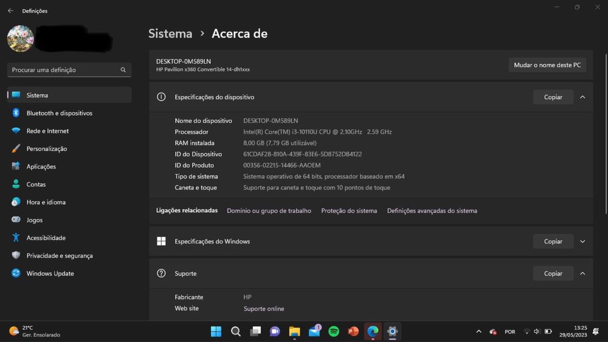Screen dimensions: 608x342
Task: Open File Explorer from the taskbar
Action: pyautogui.click(x=295, y=332)
